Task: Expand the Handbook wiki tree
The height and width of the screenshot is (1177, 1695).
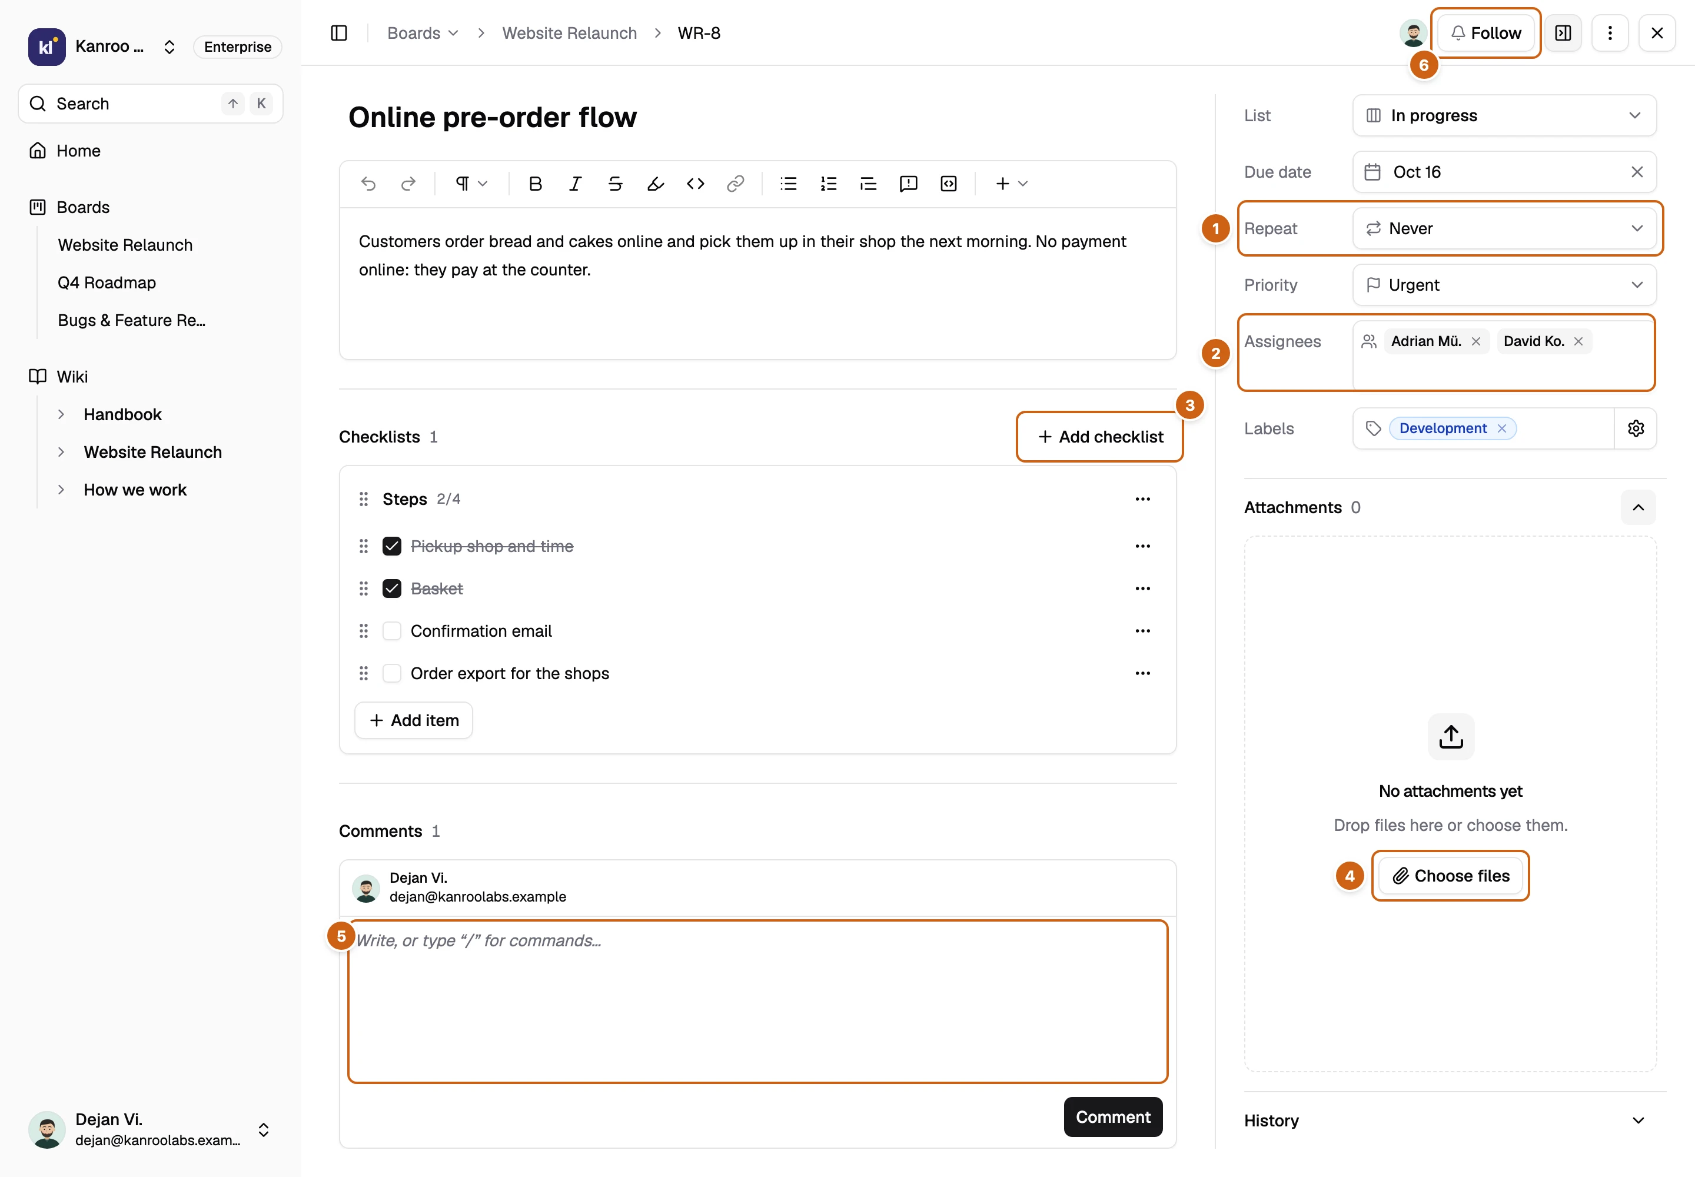Action: [61, 414]
